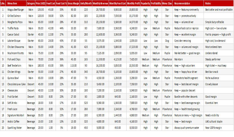This screenshot has height=137, width=234.
Task: Click the 'Margherita Pizza' cell
Action: coord(16,22)
